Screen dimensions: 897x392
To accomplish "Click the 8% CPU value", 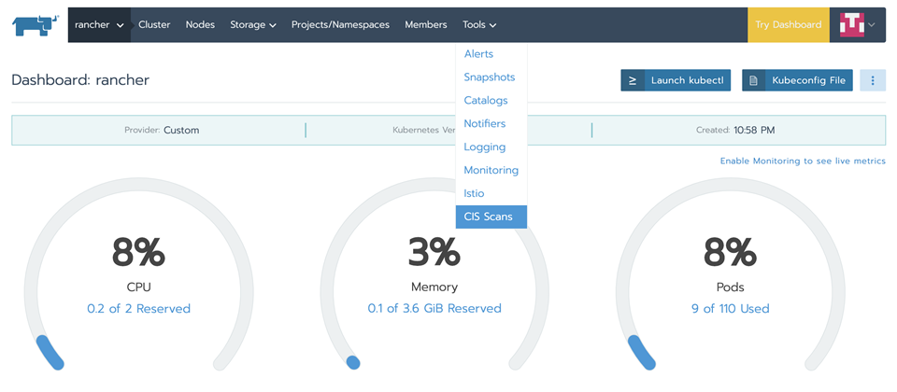I will [138, 252].
